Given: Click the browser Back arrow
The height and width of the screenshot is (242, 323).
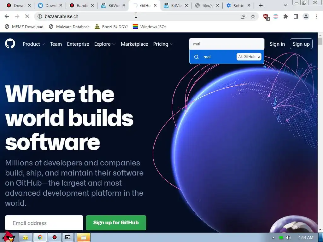Looking at the screenshot, I should (x=7, y=16).
